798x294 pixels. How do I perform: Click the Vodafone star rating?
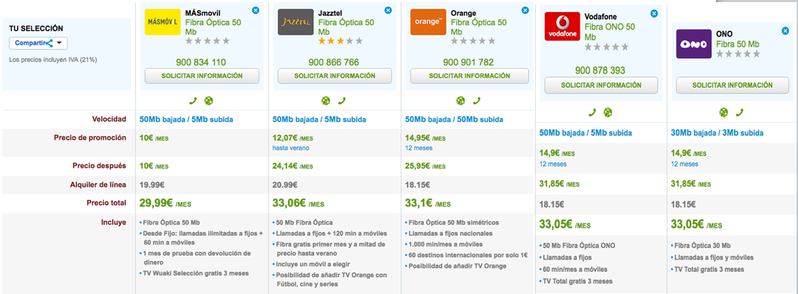[607, 47]
